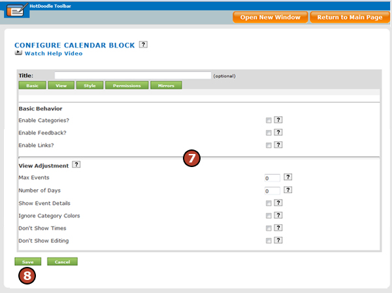The width and height of the screenshot is (392, 293).
Task: Open the Permissions tab
Action: (x=127, y=85)
